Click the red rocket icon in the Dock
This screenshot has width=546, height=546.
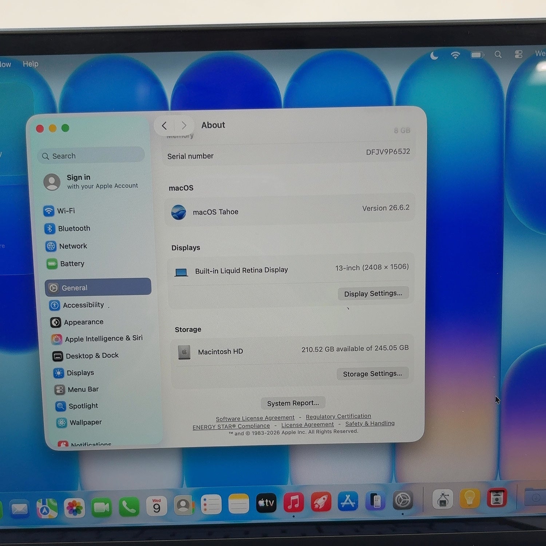tap(321, 501)
